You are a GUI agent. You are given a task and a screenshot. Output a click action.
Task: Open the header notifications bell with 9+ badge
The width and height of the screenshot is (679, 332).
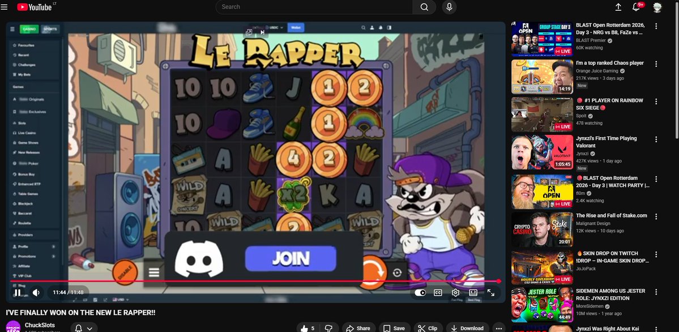click(637, 6)
